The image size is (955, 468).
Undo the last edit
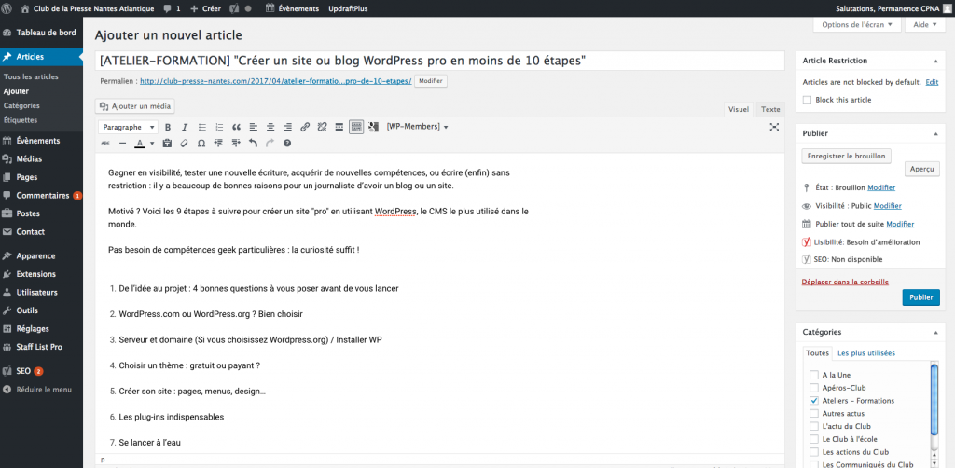pyautogui.click(x=253, y=144)
